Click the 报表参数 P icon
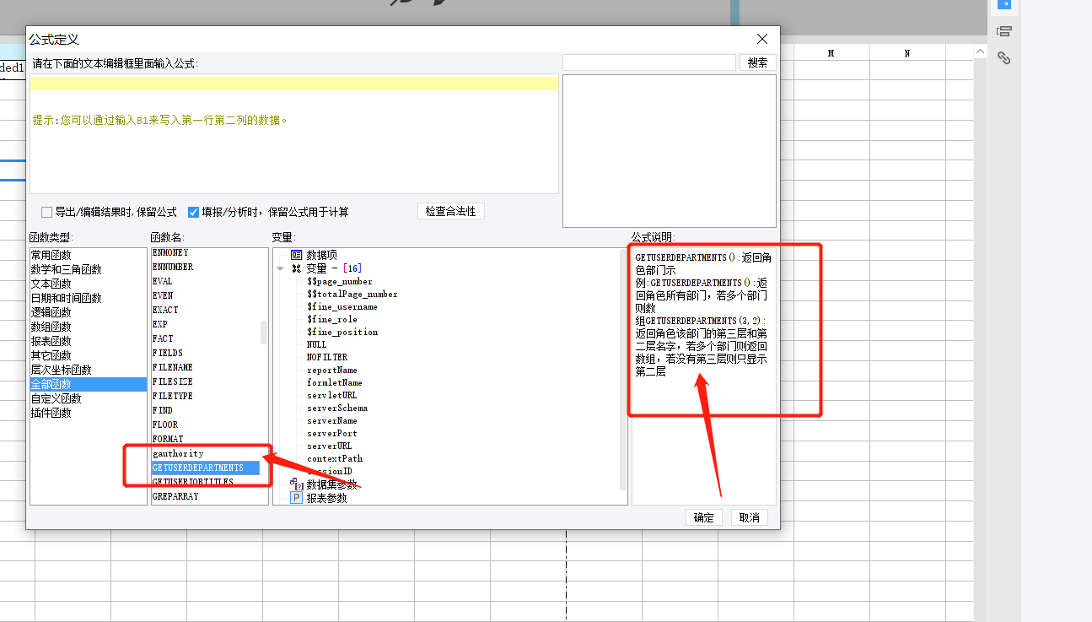 point(296,498)
